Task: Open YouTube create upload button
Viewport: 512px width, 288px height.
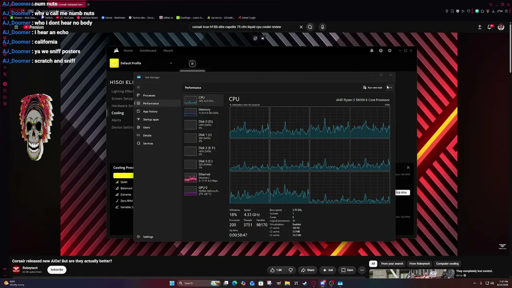Action: [480, 27]
